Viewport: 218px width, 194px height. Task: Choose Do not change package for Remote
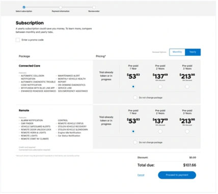tap(135, 142)
